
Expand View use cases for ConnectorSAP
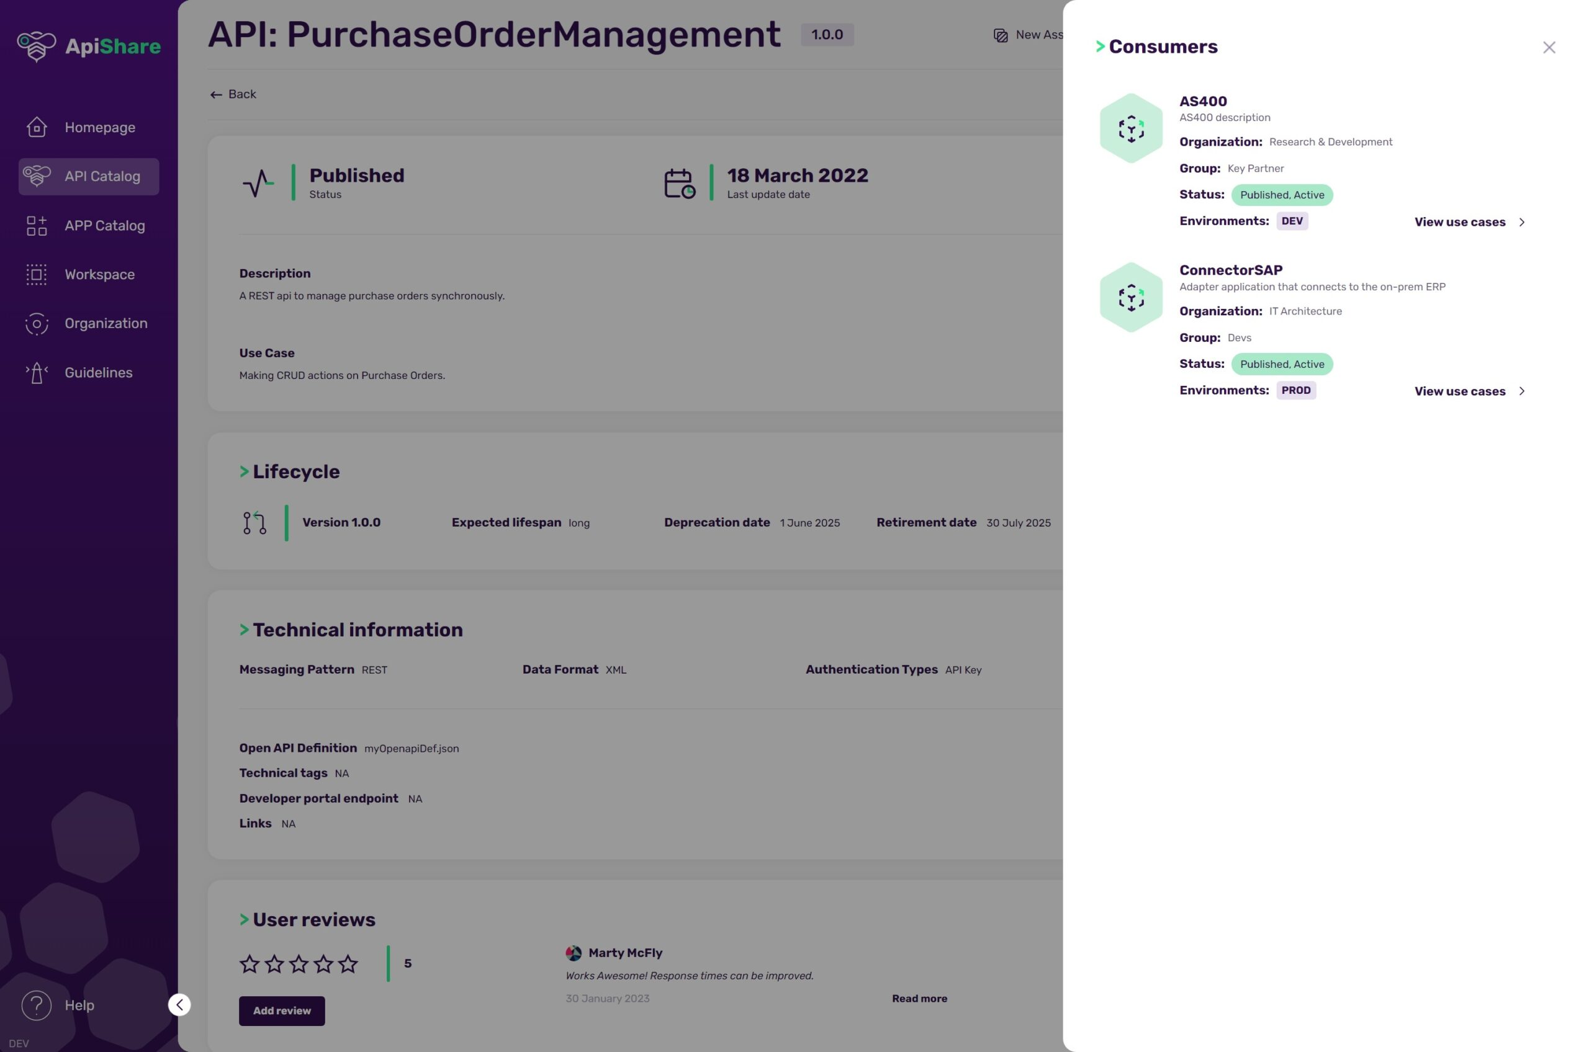click(x=1468, y=391)
